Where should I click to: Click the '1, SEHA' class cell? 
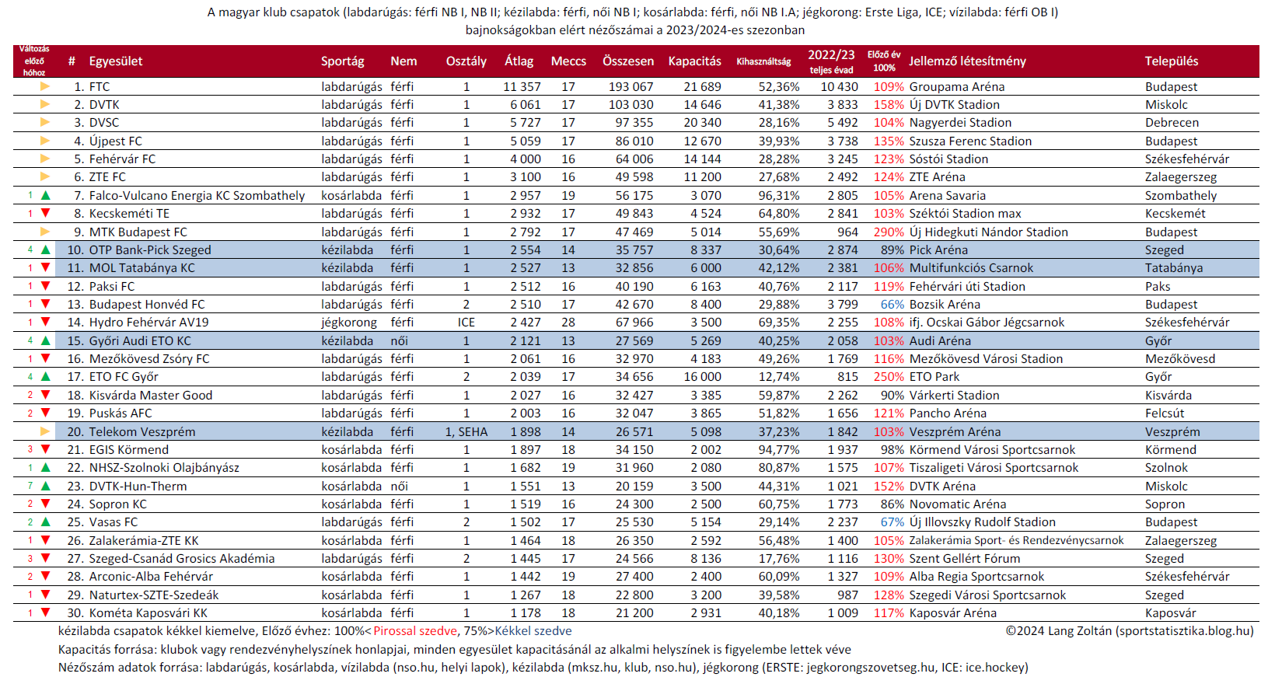pyautogui.click(x=466, y=431)
